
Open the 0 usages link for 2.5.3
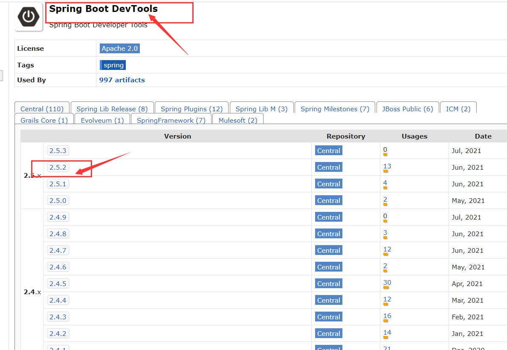(385, 150)
